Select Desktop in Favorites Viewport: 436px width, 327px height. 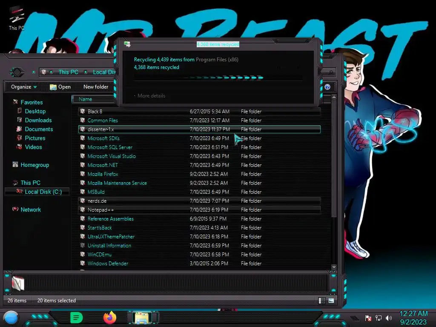(35, 111)
